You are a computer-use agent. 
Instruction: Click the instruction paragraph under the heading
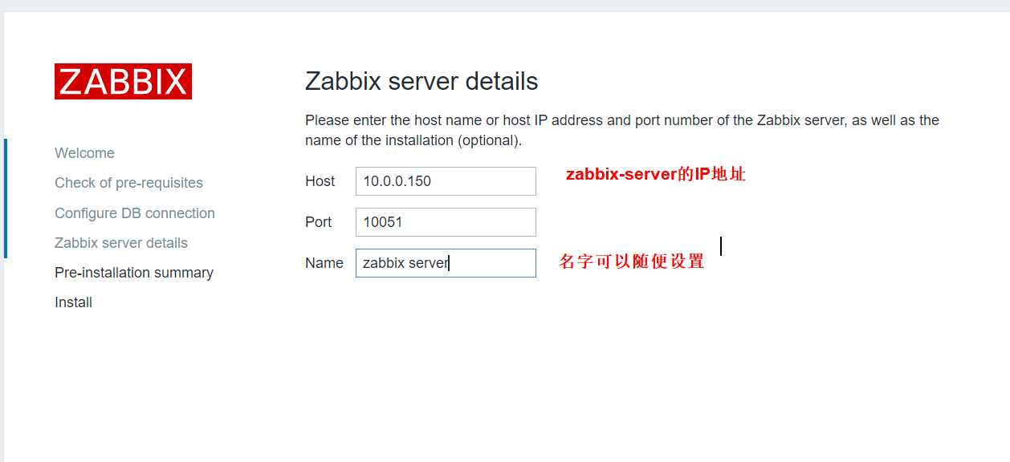click(622, 130)
